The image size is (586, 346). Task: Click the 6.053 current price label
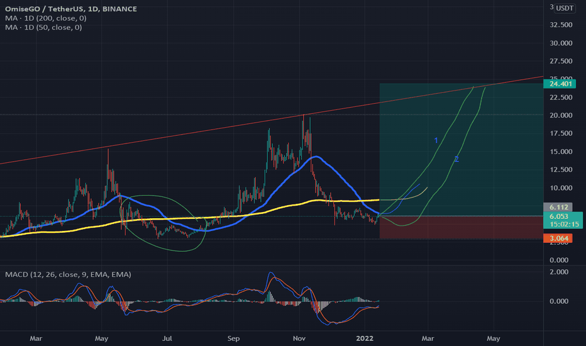563,220
